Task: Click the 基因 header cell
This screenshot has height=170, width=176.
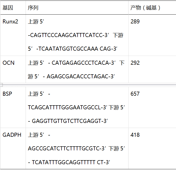Action: click(x=8, y=8)
